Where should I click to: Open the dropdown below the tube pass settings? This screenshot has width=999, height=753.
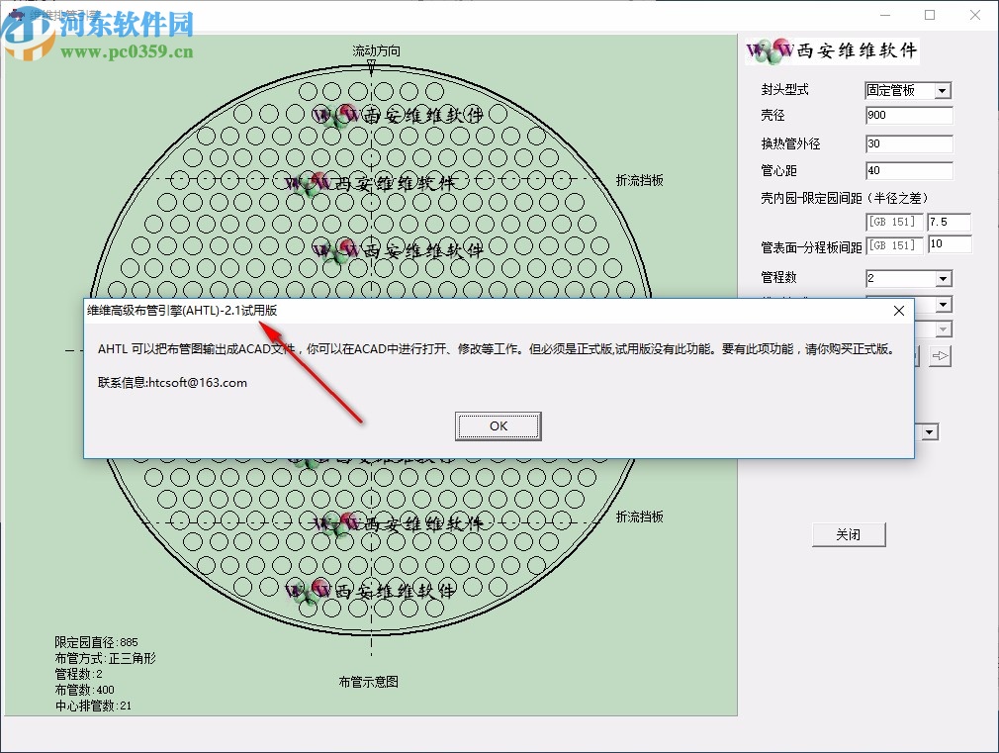tap(944, 307)
